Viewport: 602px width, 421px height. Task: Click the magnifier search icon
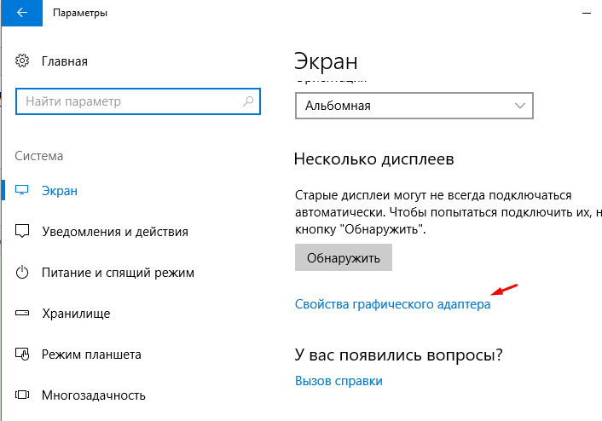(248, 101)
